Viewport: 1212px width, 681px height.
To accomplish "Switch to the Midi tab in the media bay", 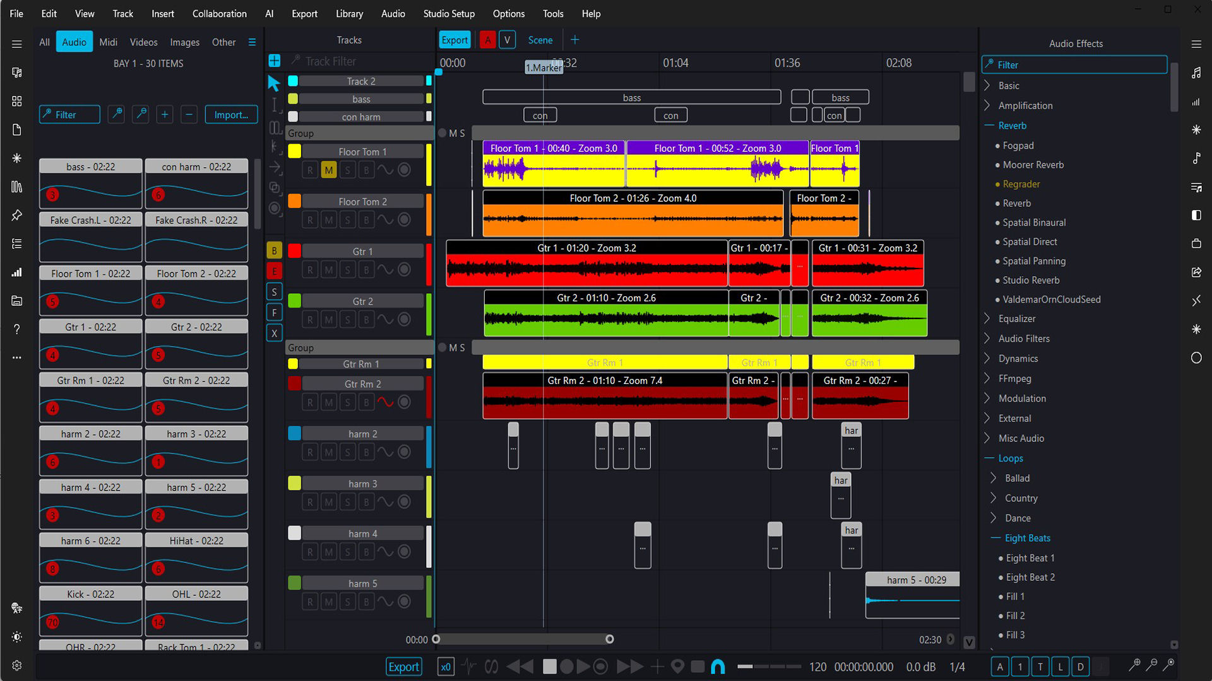I will 108,42.
